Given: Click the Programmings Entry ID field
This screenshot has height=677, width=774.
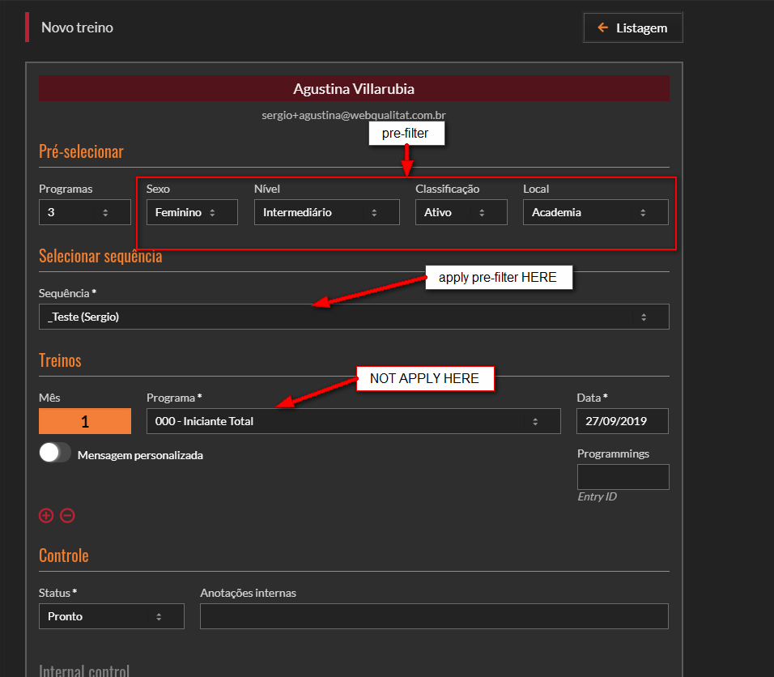Looking at the screenshot, I should [x=623, y=477].
